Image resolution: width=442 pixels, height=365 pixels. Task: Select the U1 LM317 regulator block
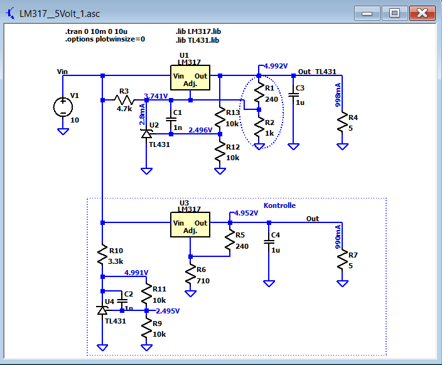[190, 77]
